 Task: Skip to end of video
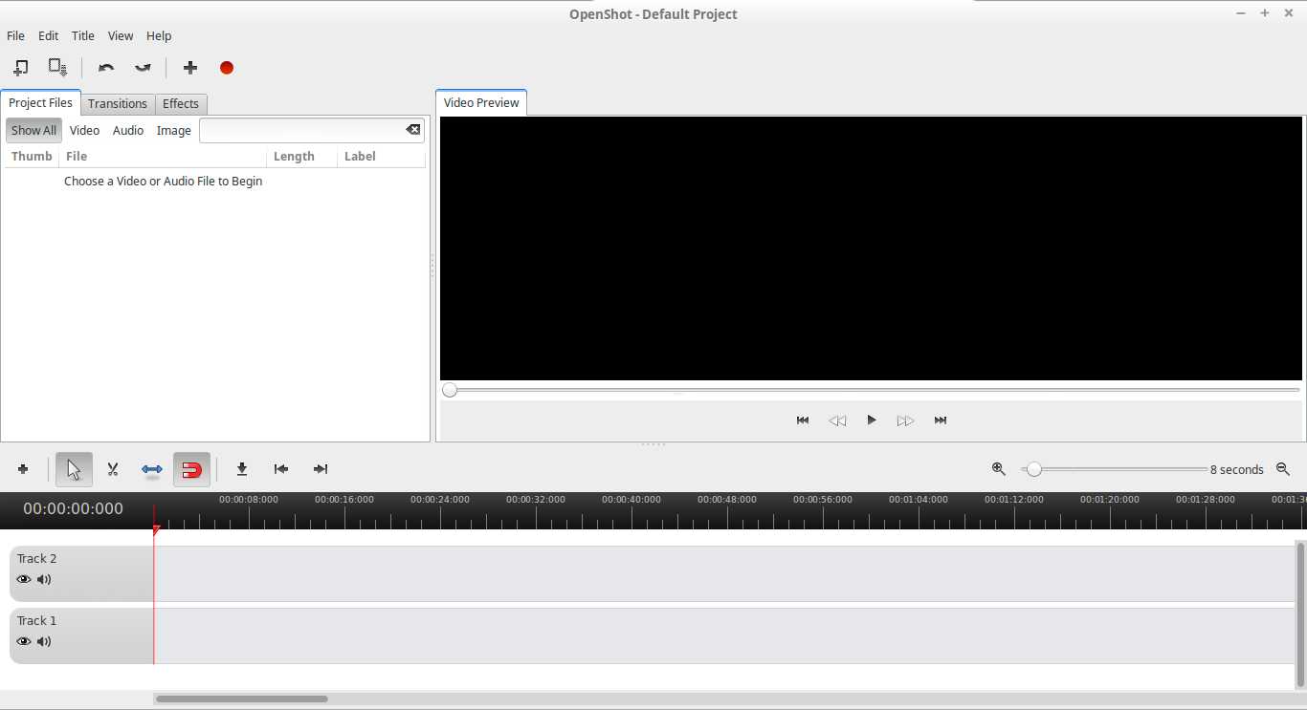tap(941, 420)
